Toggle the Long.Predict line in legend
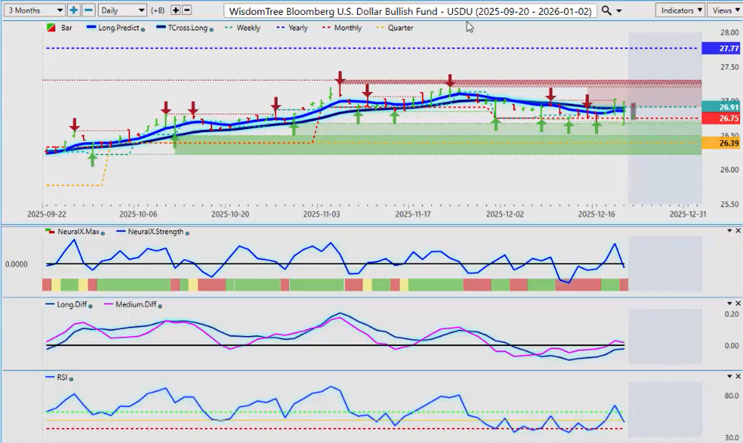The height and width of the screenshot is (443, 743). point(117,28)
